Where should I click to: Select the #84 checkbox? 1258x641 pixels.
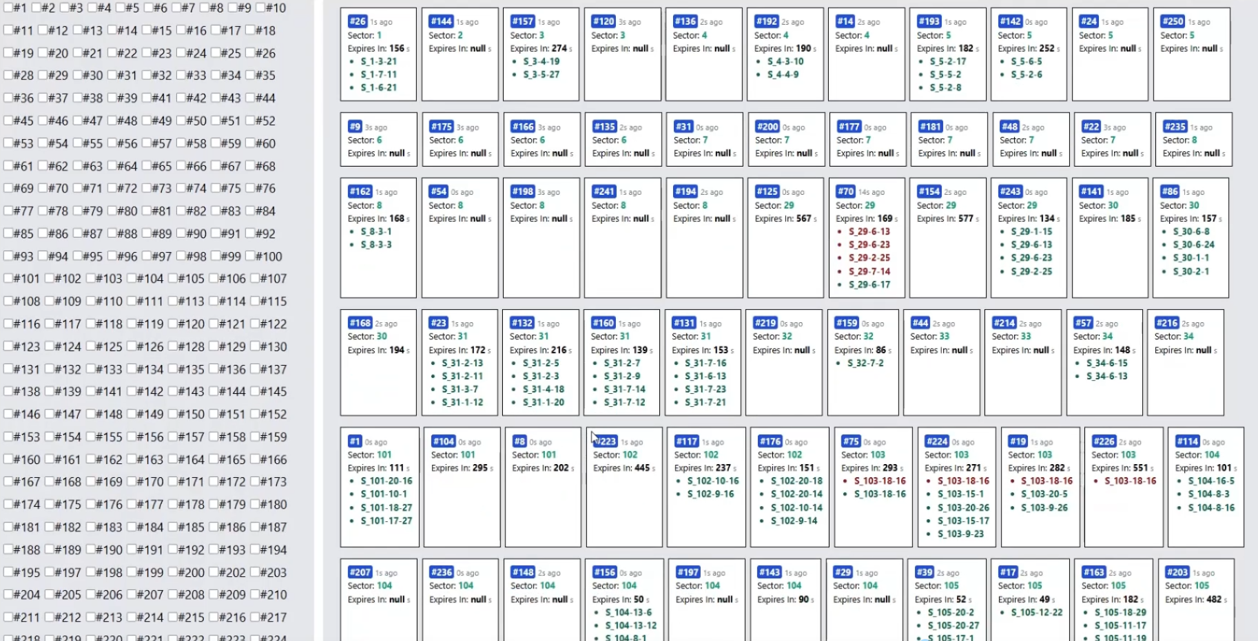pos(249,211)
